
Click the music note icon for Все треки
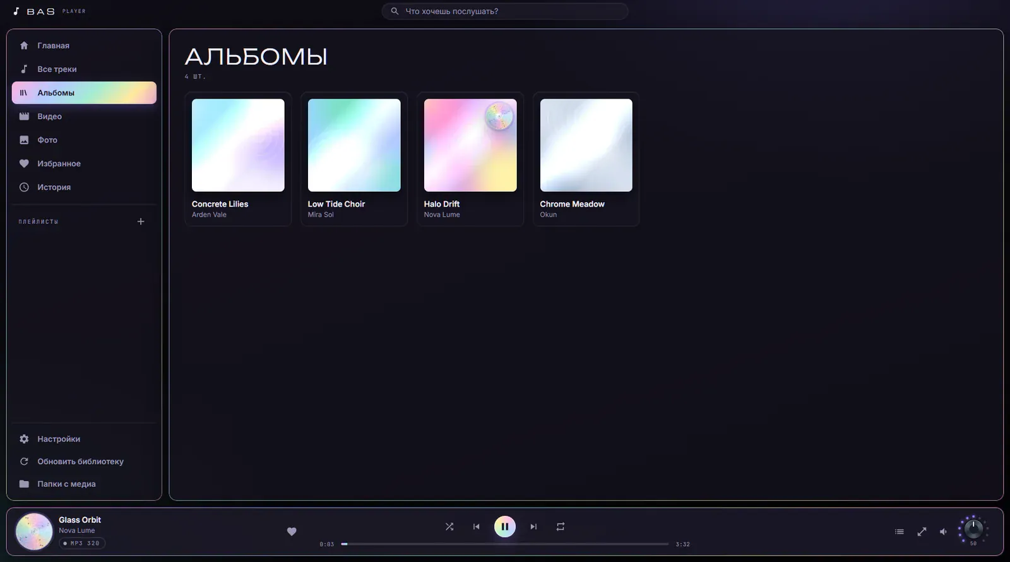pos(24,69)
